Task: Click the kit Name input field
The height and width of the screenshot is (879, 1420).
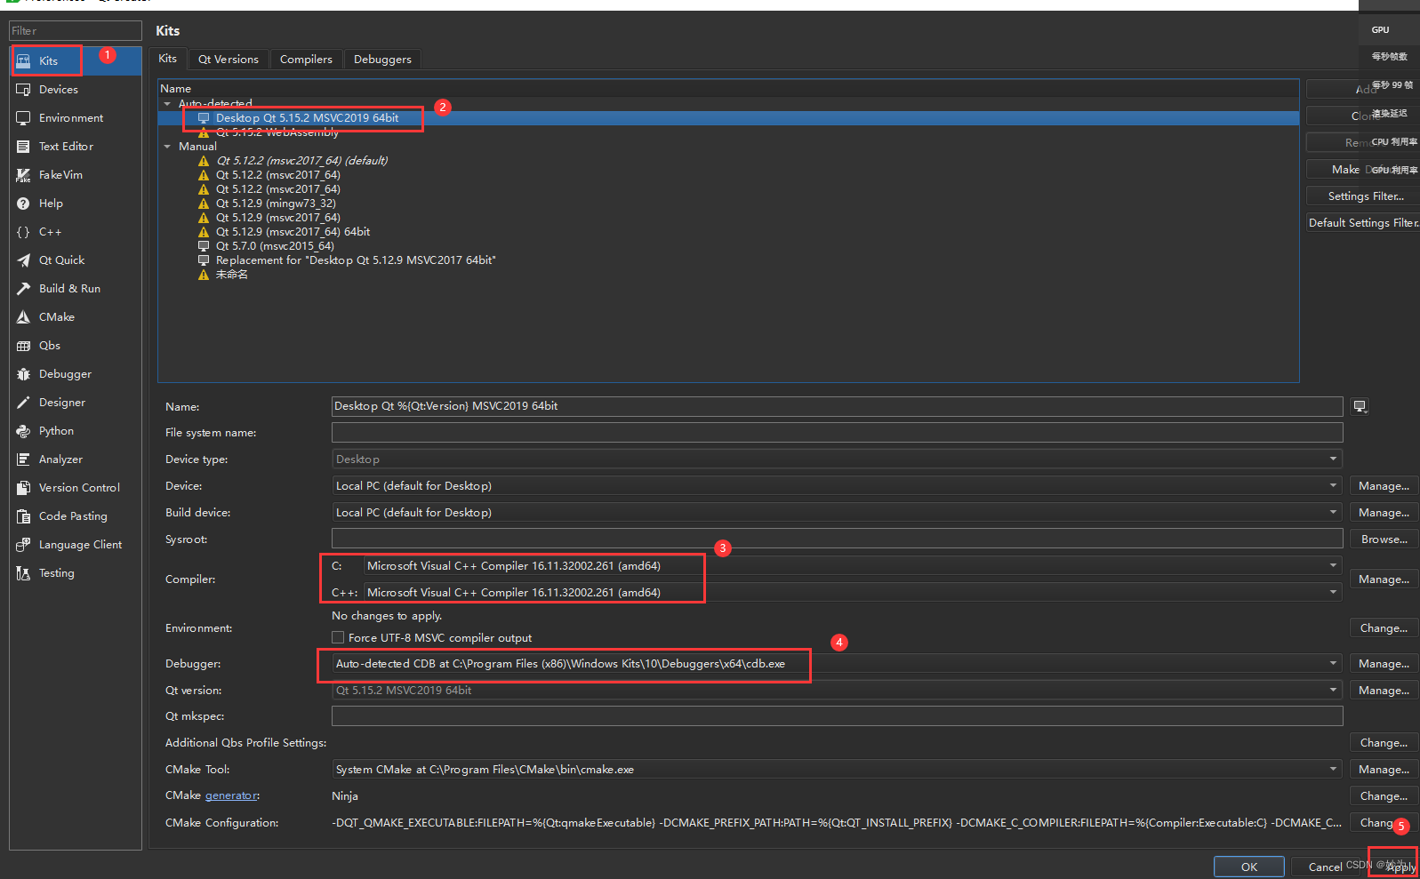Action: click(x=837, y=406)
